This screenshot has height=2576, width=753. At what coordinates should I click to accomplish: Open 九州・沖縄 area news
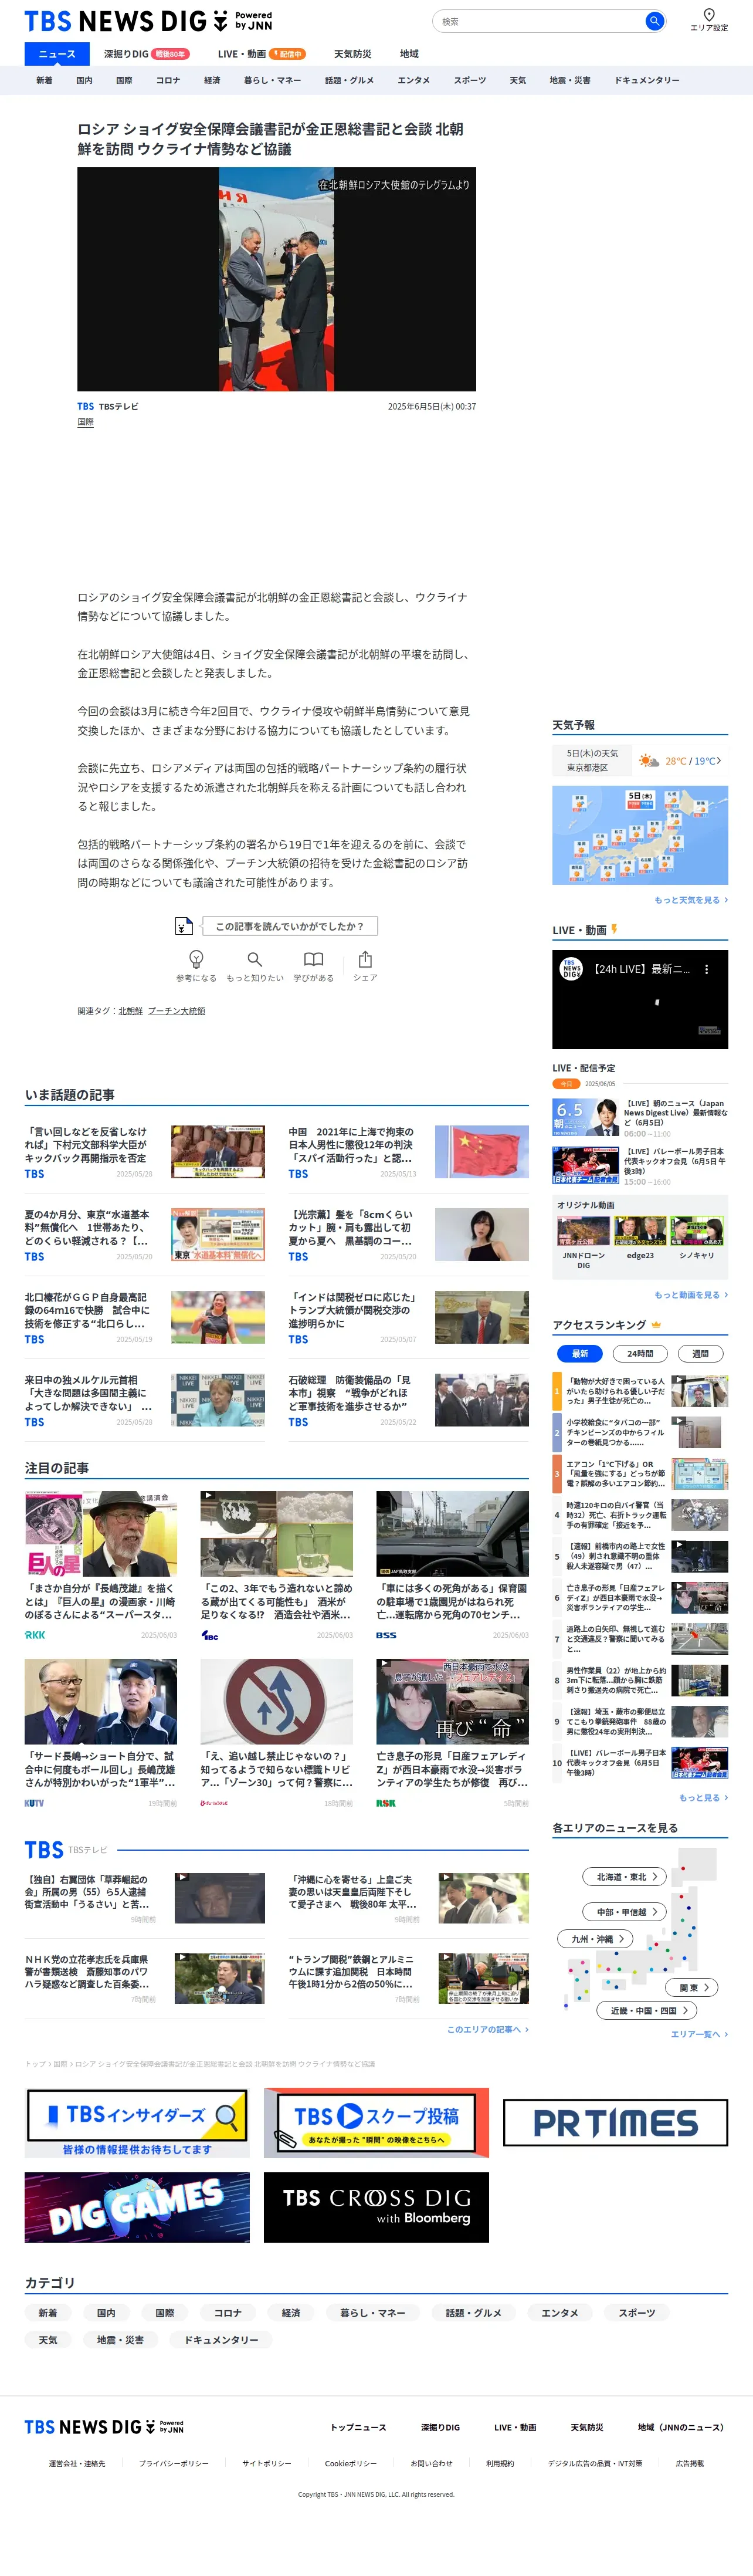tap(596, 1939)
